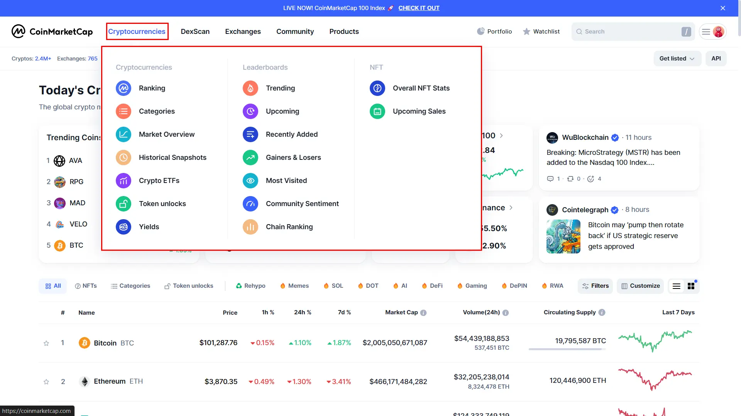Screen dimensions: 741x416
Task: Toggle the grid view layout button
Action: (691, 286)
